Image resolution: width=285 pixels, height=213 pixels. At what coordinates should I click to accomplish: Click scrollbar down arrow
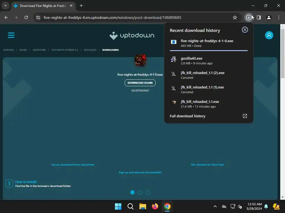tap(282, 197)
